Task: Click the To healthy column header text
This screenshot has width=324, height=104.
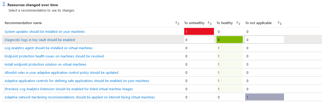Action: pos(224,23)
